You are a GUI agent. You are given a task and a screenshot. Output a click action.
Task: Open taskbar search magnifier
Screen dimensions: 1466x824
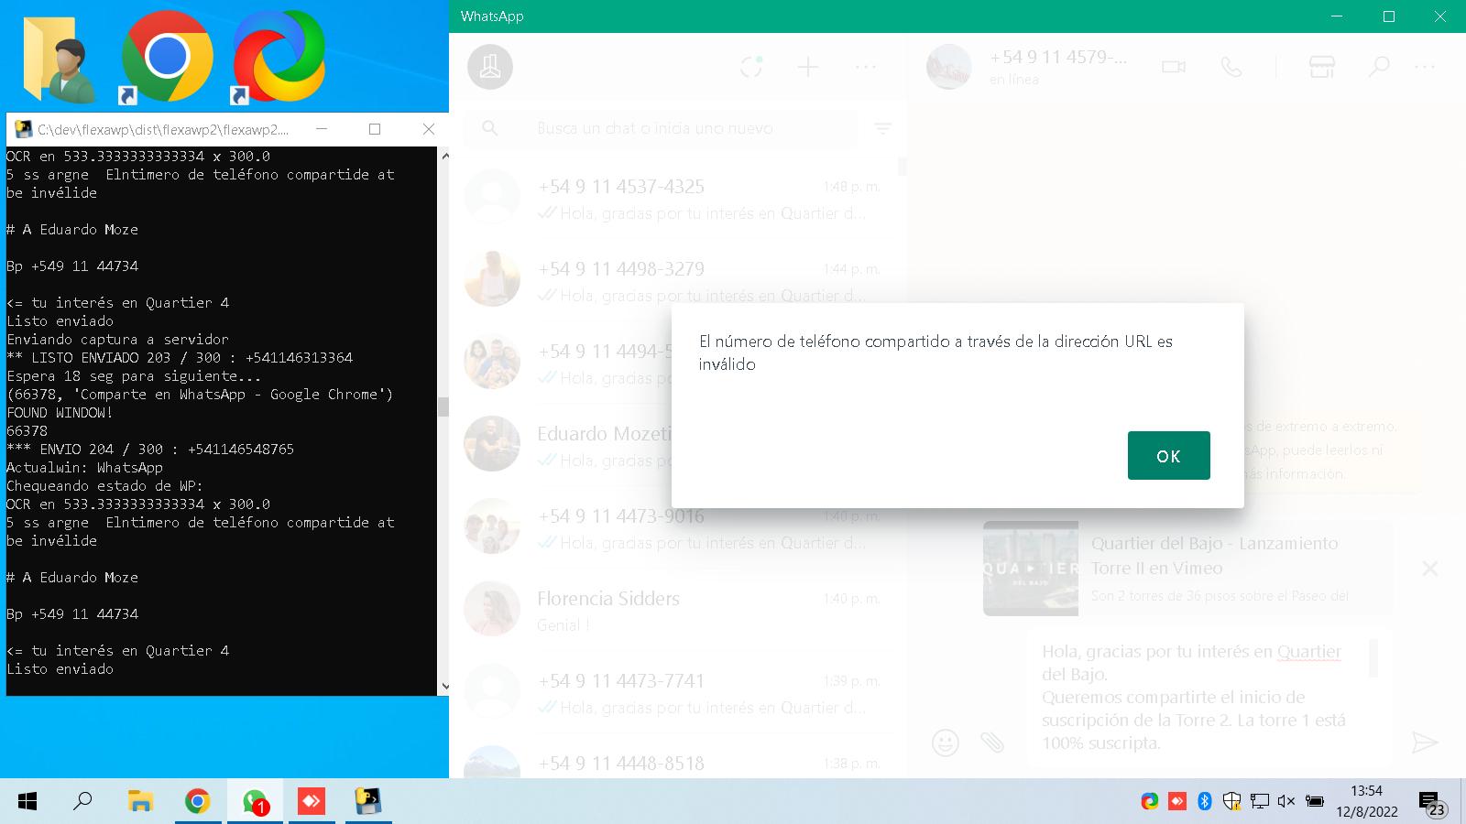point(82,802)
